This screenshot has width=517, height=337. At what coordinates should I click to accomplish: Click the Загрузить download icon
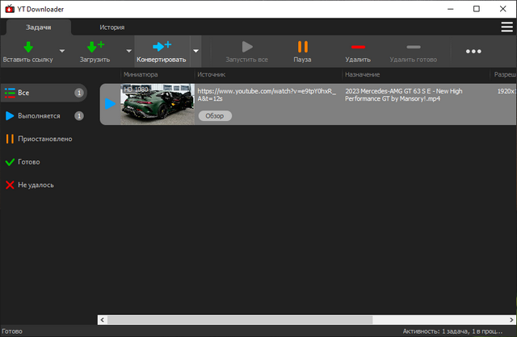pos(95,47)
